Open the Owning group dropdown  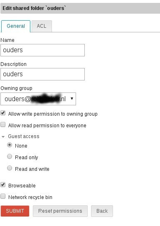(38, 99)
